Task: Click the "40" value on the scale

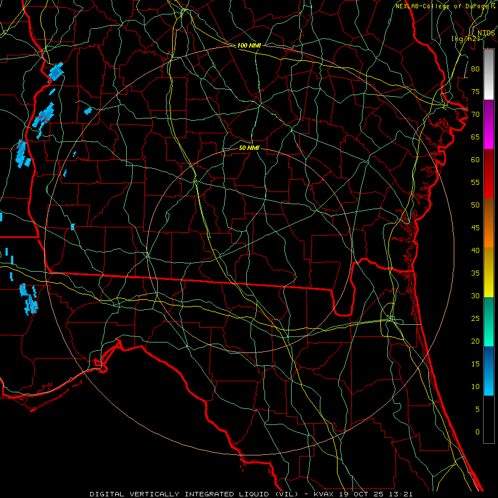Action: 475,251
